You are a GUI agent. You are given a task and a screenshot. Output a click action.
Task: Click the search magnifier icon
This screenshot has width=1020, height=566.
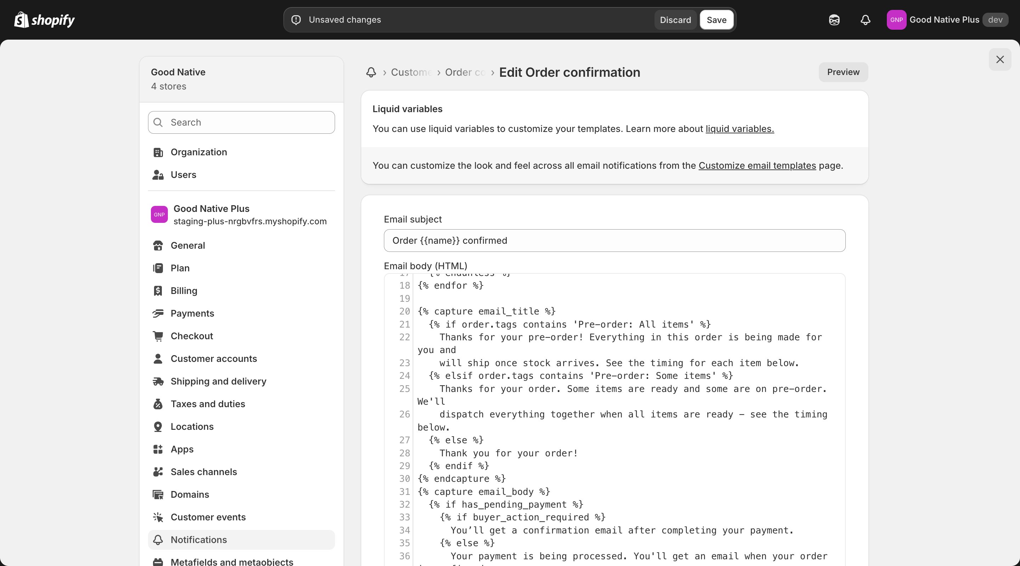point(158,123)
